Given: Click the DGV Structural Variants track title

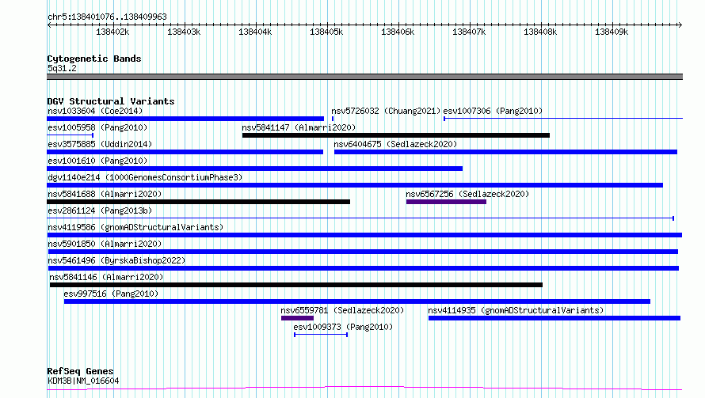Looking at the screenshot, I should point(111,101).
